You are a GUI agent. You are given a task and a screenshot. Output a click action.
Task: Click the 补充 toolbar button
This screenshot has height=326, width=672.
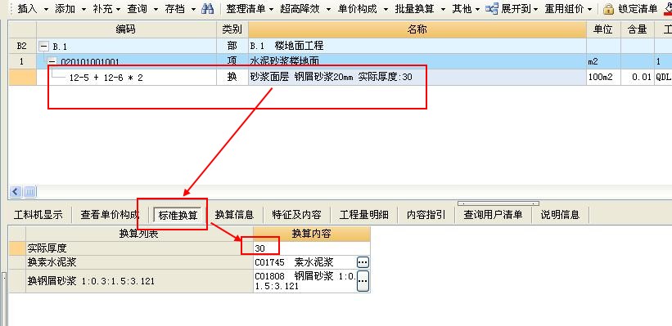click(102, 8)
